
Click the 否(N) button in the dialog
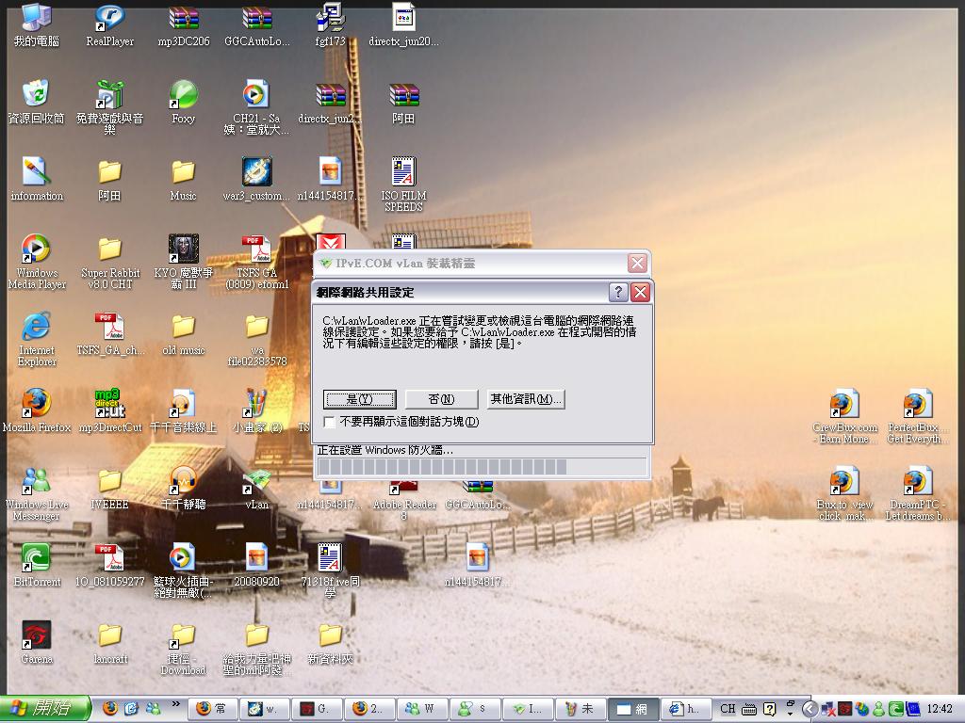(440, 399)
